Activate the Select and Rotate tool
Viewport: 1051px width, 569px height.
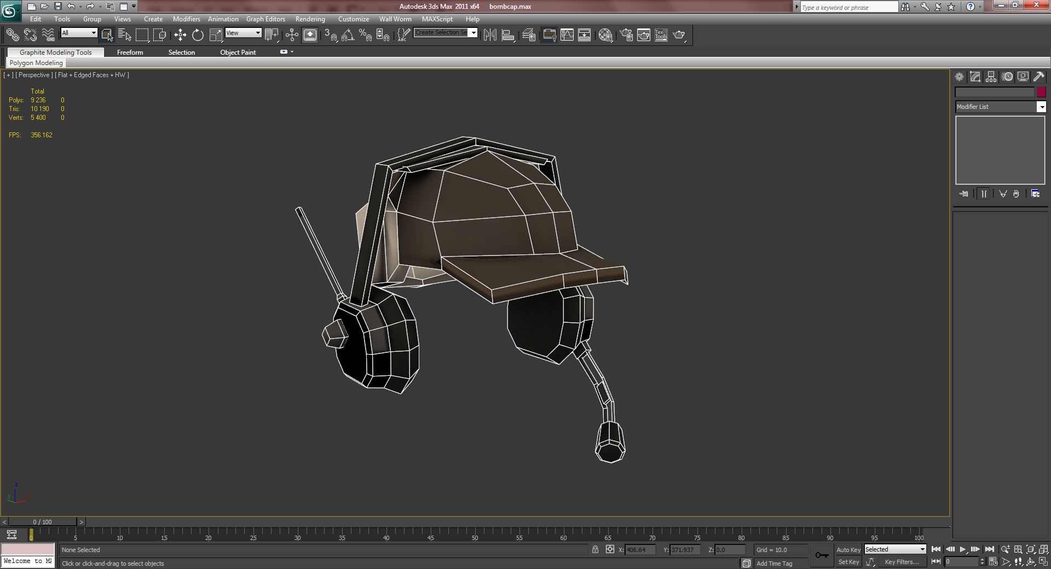(198, 35)
